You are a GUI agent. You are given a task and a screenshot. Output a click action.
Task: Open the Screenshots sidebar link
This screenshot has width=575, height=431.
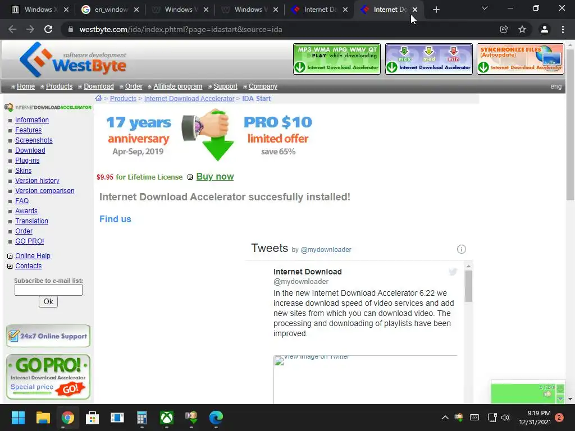[34, 140]
